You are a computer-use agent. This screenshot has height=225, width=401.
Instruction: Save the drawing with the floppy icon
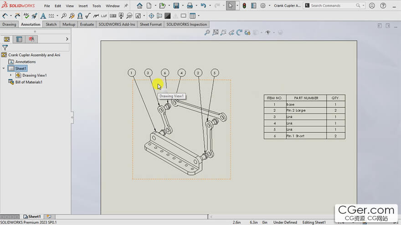(176, 5)
